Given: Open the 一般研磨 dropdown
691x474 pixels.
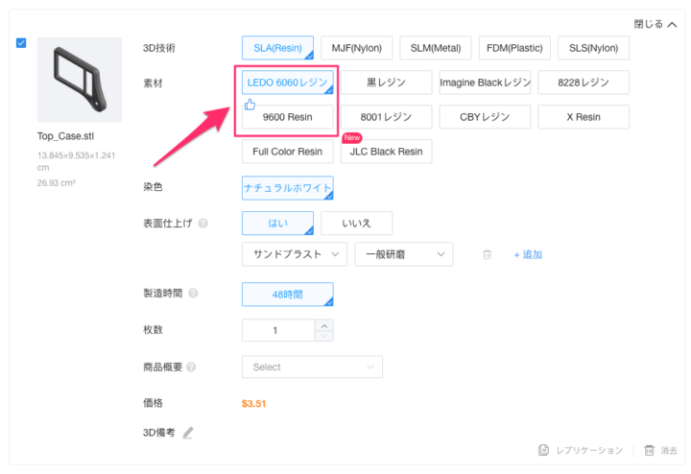Looking at the screenshot, I should pyautogui.click(x=402, y=254).
